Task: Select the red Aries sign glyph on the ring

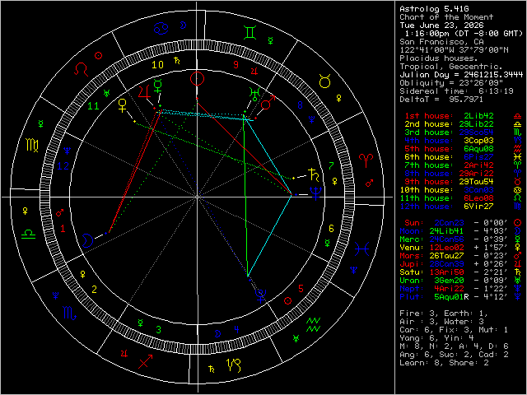Action: (x=366, y=160)
